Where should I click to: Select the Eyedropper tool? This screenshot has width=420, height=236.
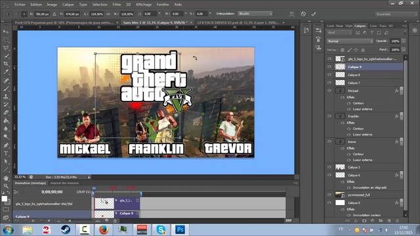pos(6,72)
